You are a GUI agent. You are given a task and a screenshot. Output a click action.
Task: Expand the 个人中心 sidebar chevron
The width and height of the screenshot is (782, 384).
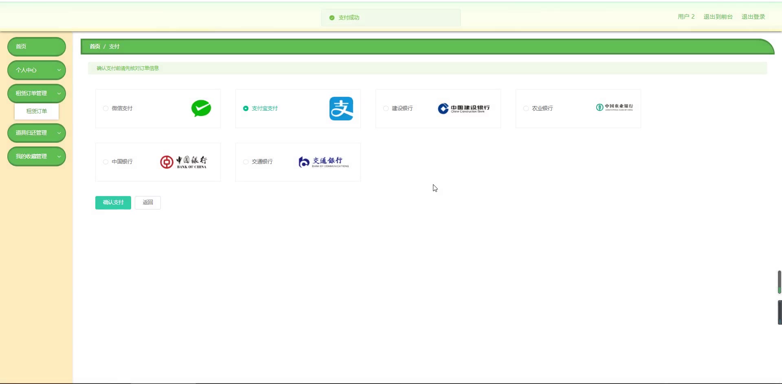(59, 70)
